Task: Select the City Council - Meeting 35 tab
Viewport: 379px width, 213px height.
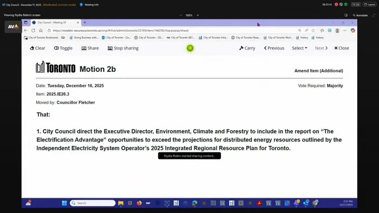Action: (x=56, y=22)
